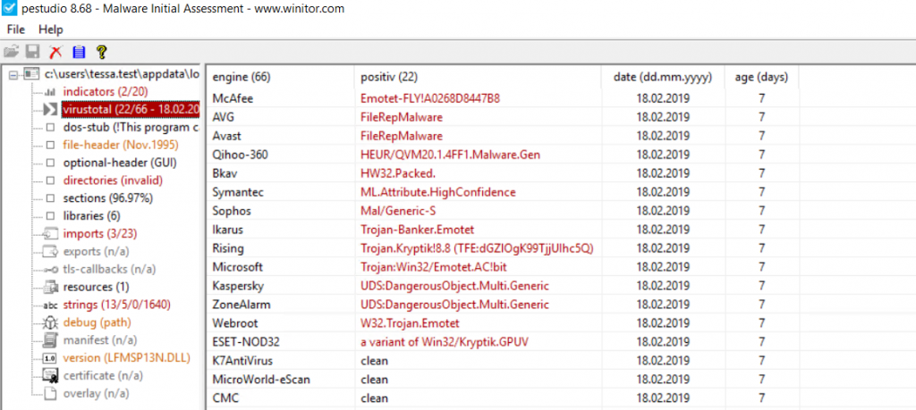Click the abc strings icon

coord(50,305)
